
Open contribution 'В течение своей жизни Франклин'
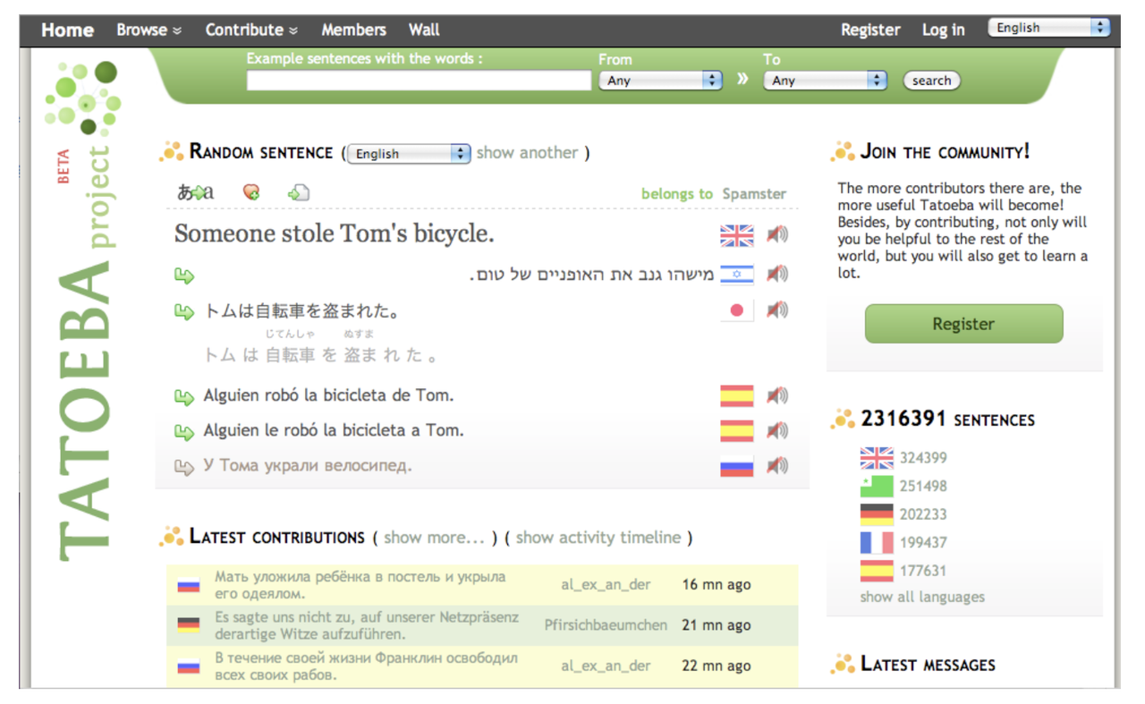coord(366,666)
